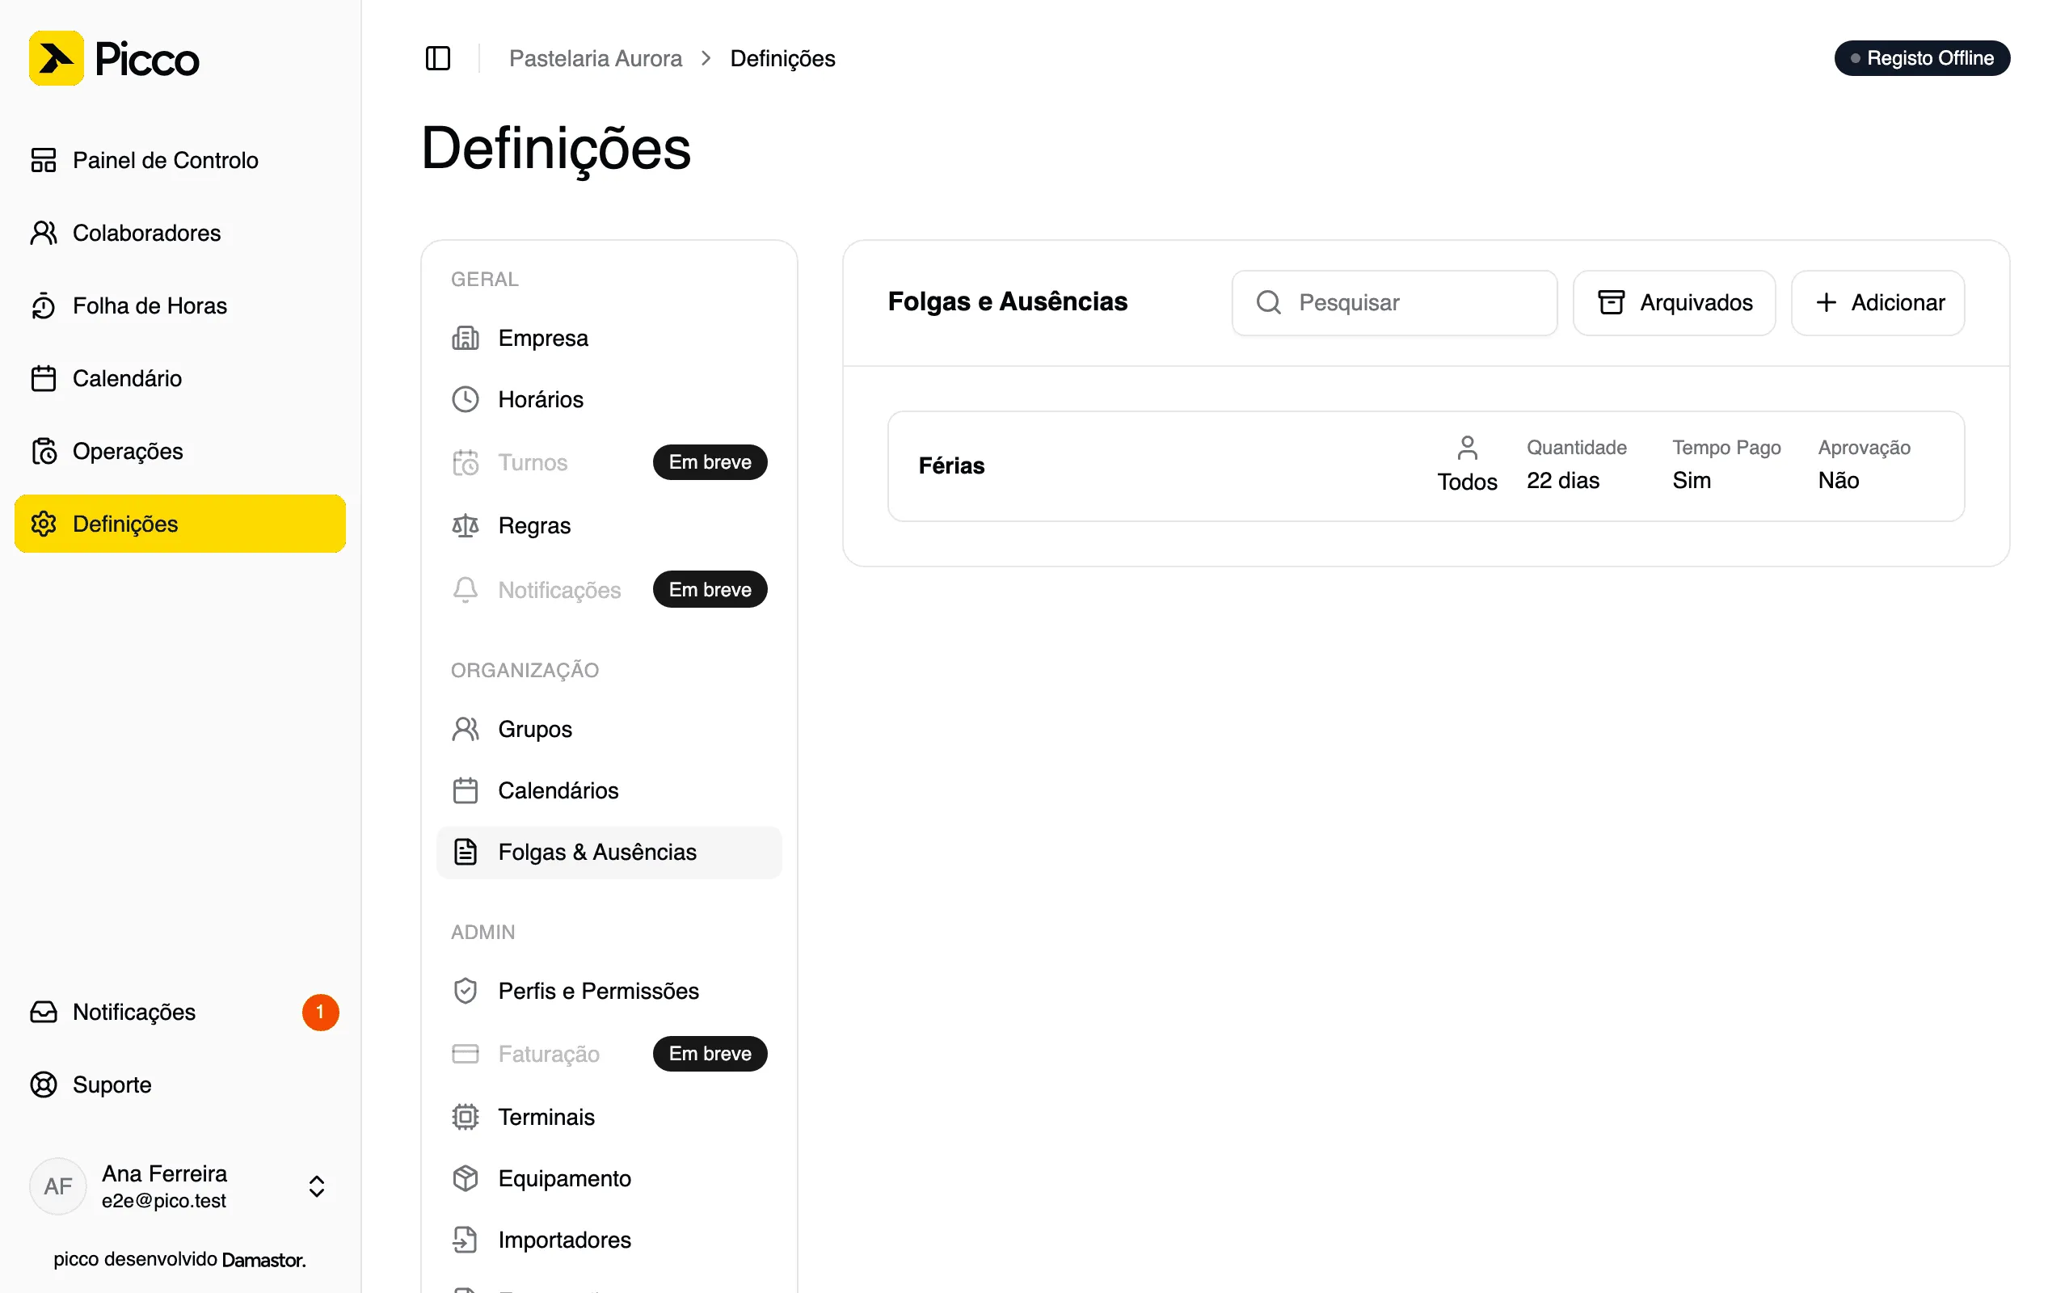The image size is (2069, 1293).
Task: Click the Notificações inbox icon
Action: (44, 1012)
